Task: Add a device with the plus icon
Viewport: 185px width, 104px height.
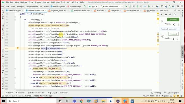Action: click(x=161, y=14)
